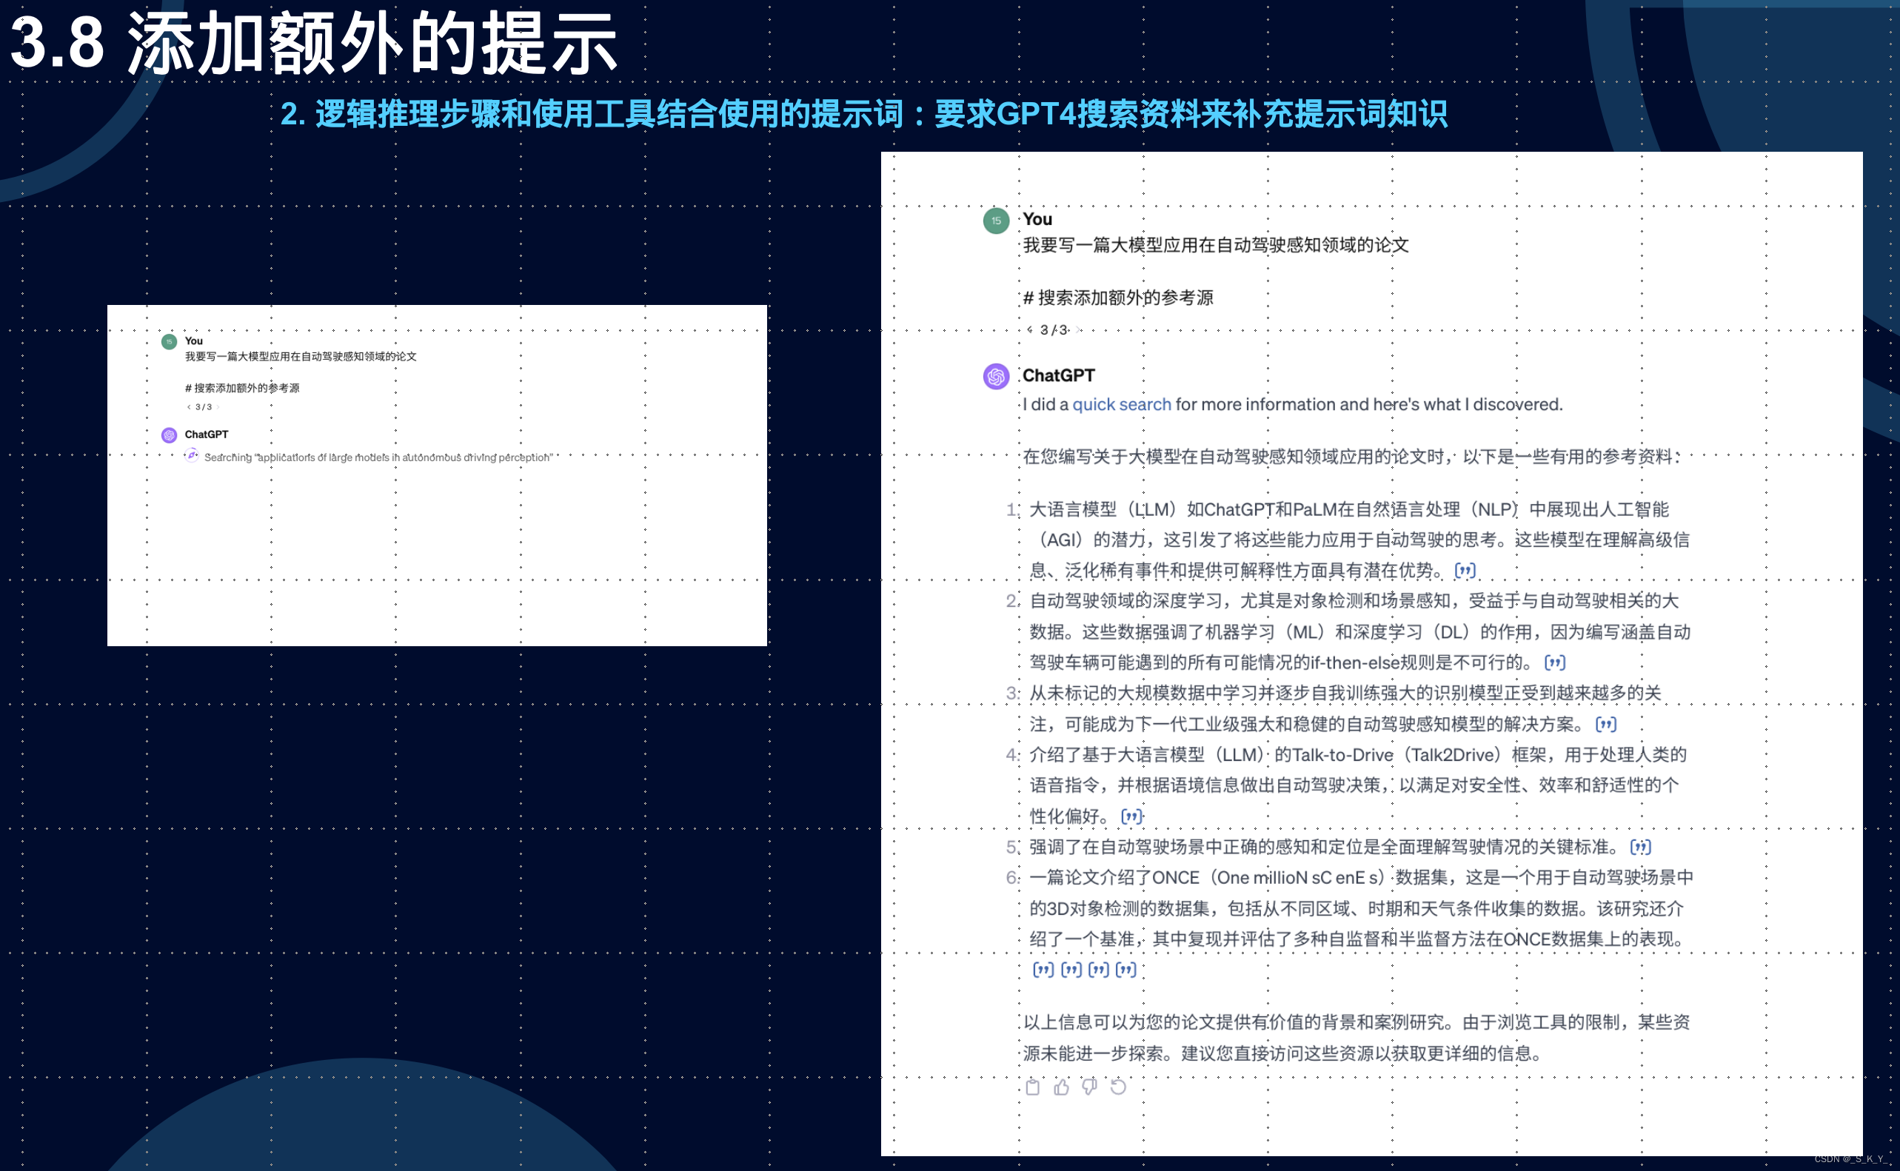1900x1171 pixels.
Task: Click the ChatGPT logo avatar in the right panel
Action: [x=996, y=376]
